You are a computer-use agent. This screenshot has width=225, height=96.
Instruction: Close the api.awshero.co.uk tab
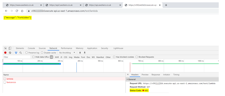coord(120,5)
